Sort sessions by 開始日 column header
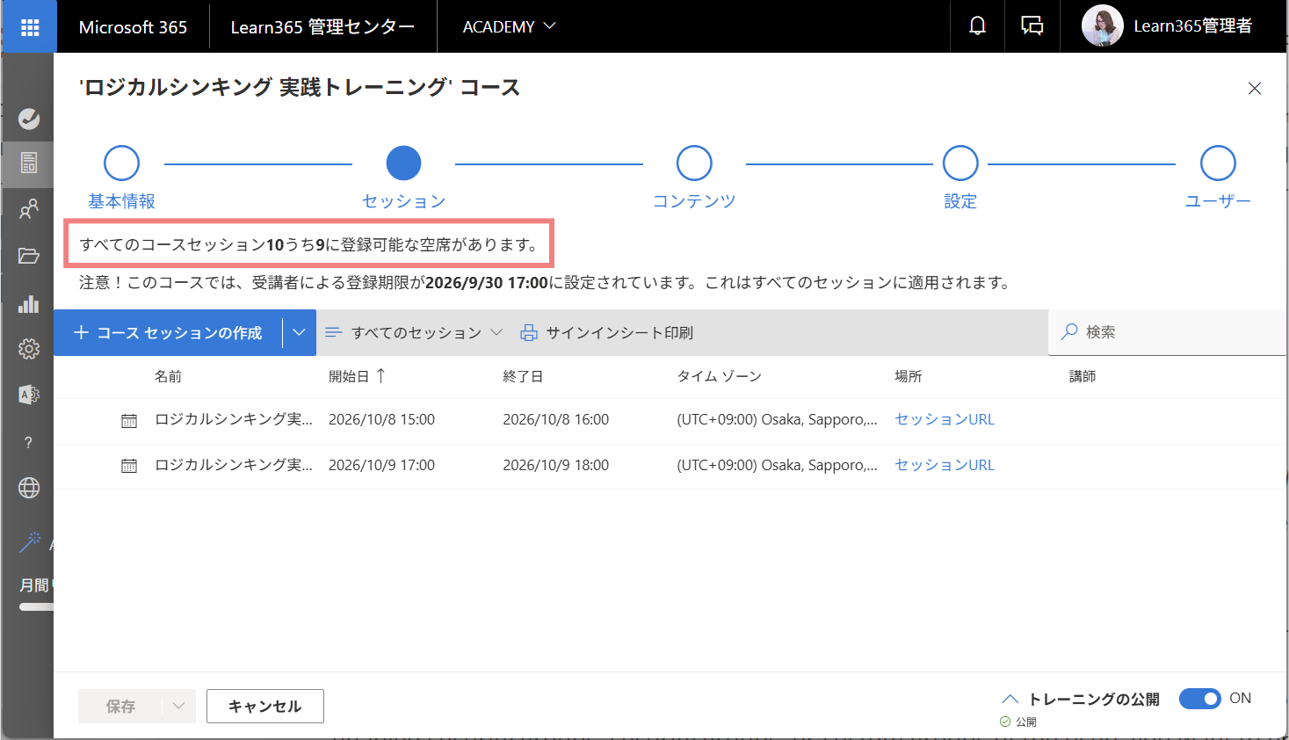 pos(357,376)
